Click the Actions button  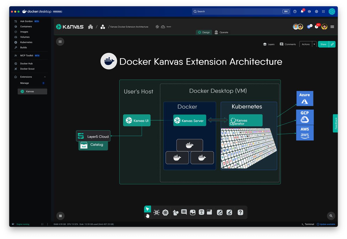point(306,44)
